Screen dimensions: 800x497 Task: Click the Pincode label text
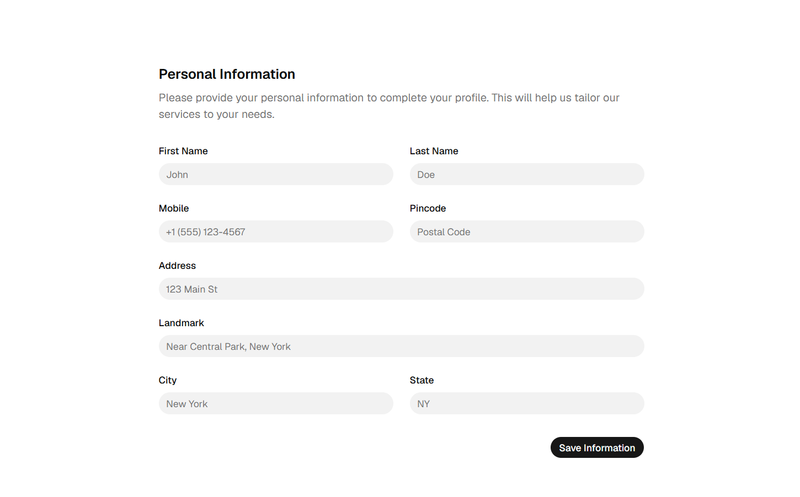428,208
